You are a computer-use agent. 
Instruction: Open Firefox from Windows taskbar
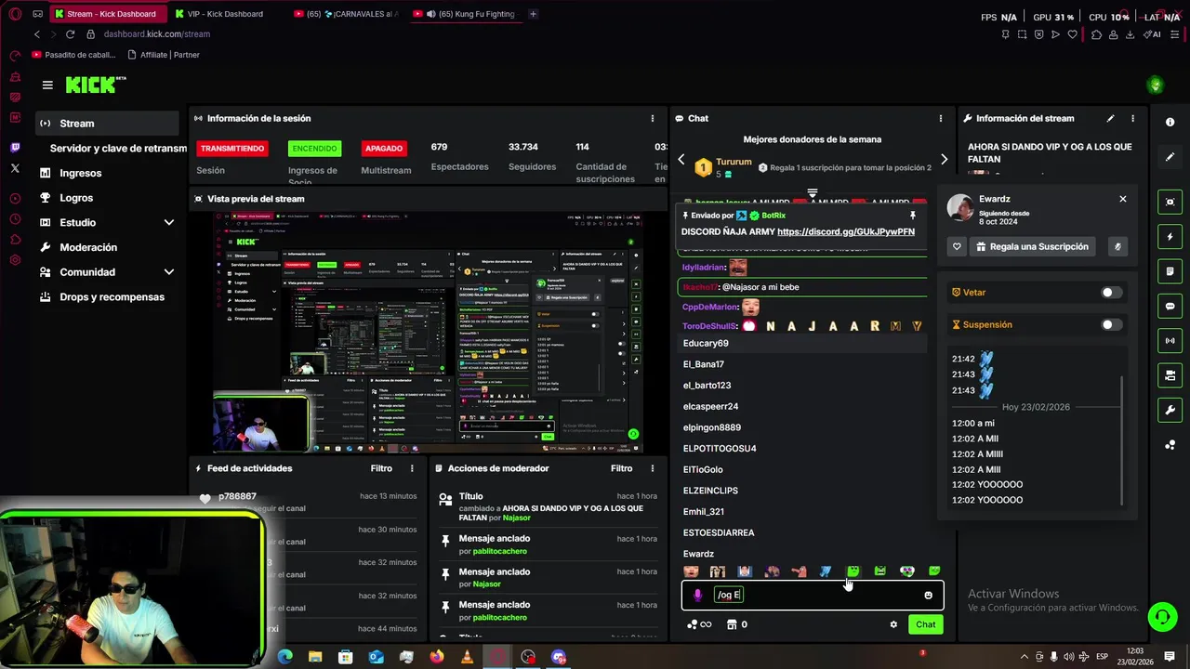click(x=437, y=657)
